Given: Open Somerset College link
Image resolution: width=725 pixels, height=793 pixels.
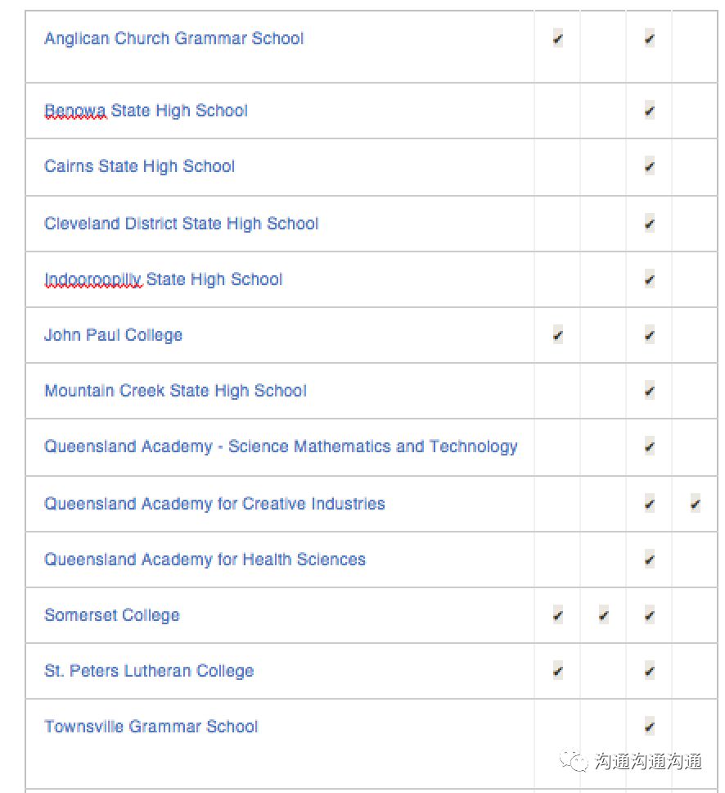Looking at the screenshot, I should pyautogui.click(x=112, y=615).
